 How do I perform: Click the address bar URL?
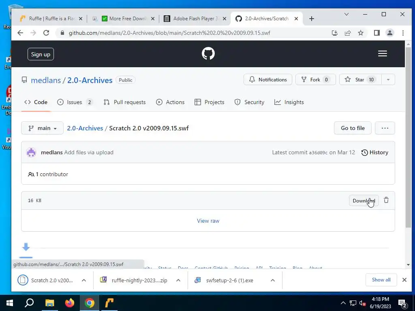169,33
